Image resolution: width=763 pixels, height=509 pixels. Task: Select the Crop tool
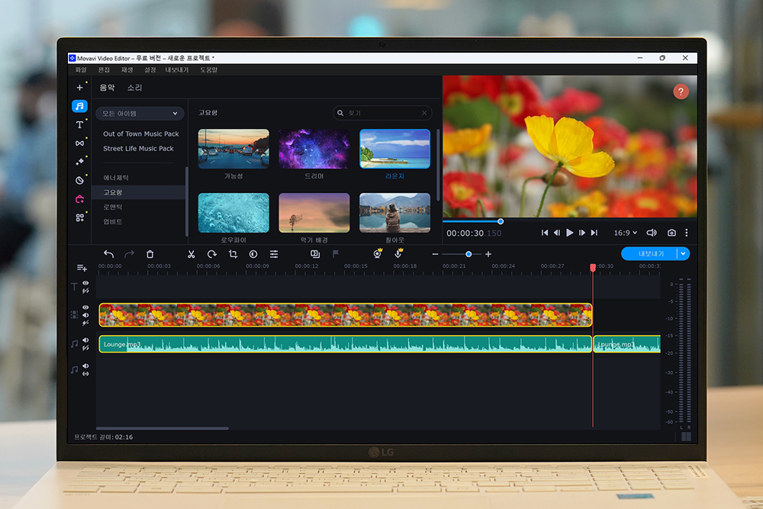point(233,254)
